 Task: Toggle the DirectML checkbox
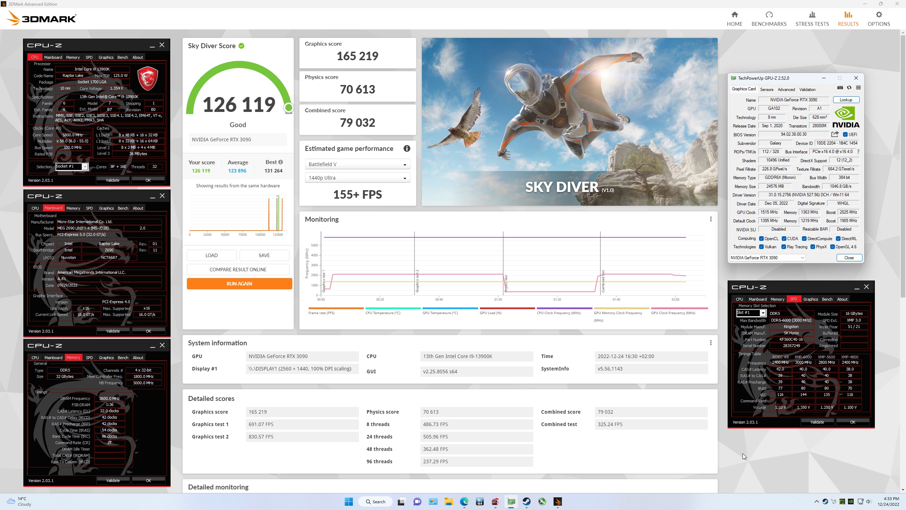tap(838, 239)
